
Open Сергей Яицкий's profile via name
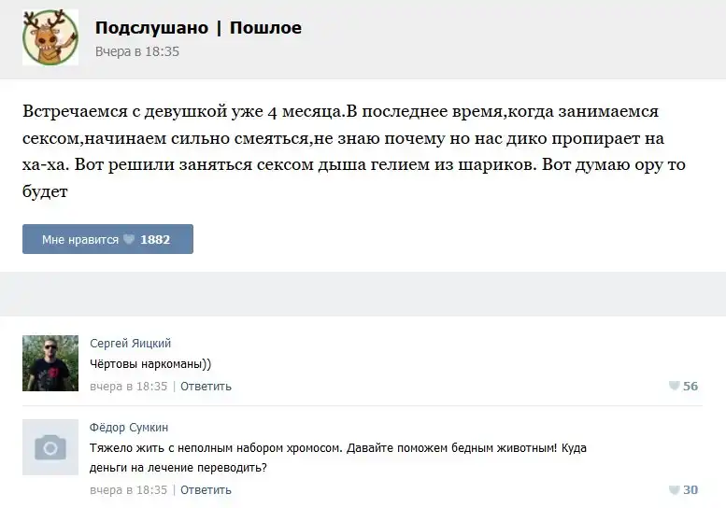coord(130,343)
